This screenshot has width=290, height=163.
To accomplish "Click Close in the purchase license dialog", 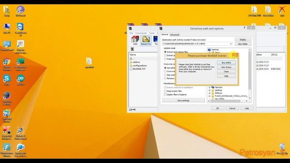I will coord(226,72).
